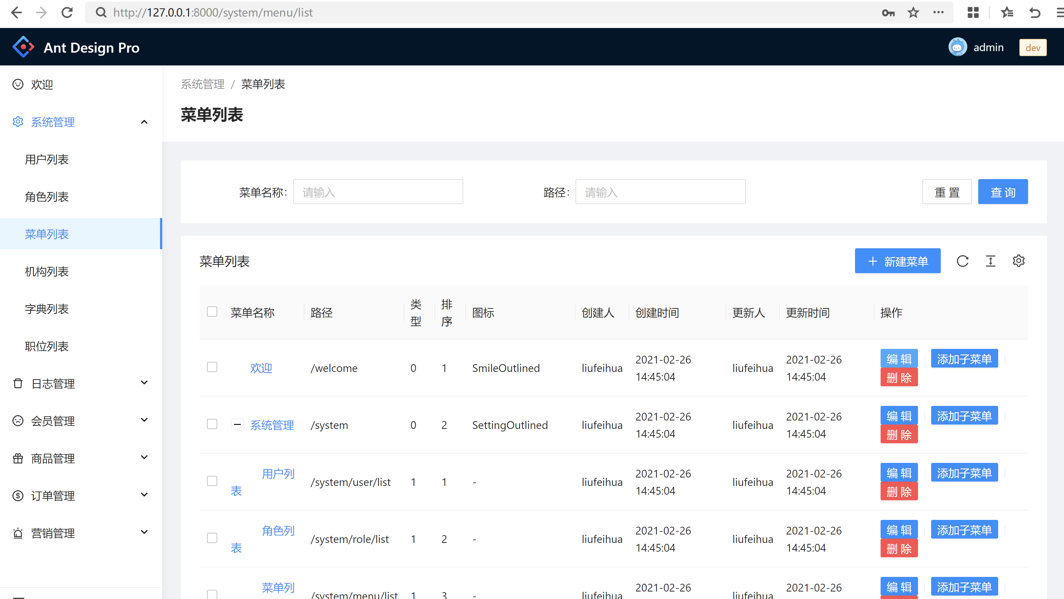This screenshot has height=599, width=1064.
Task: Click the log management trash icon
Action: click(x=18, y=383)
